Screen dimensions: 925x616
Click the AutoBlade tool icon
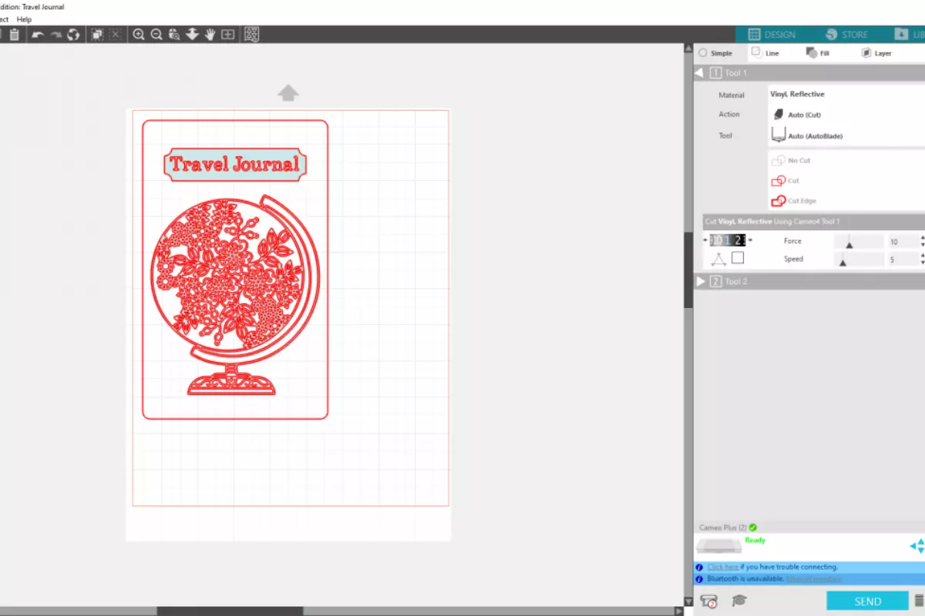(x=779, y=135)
